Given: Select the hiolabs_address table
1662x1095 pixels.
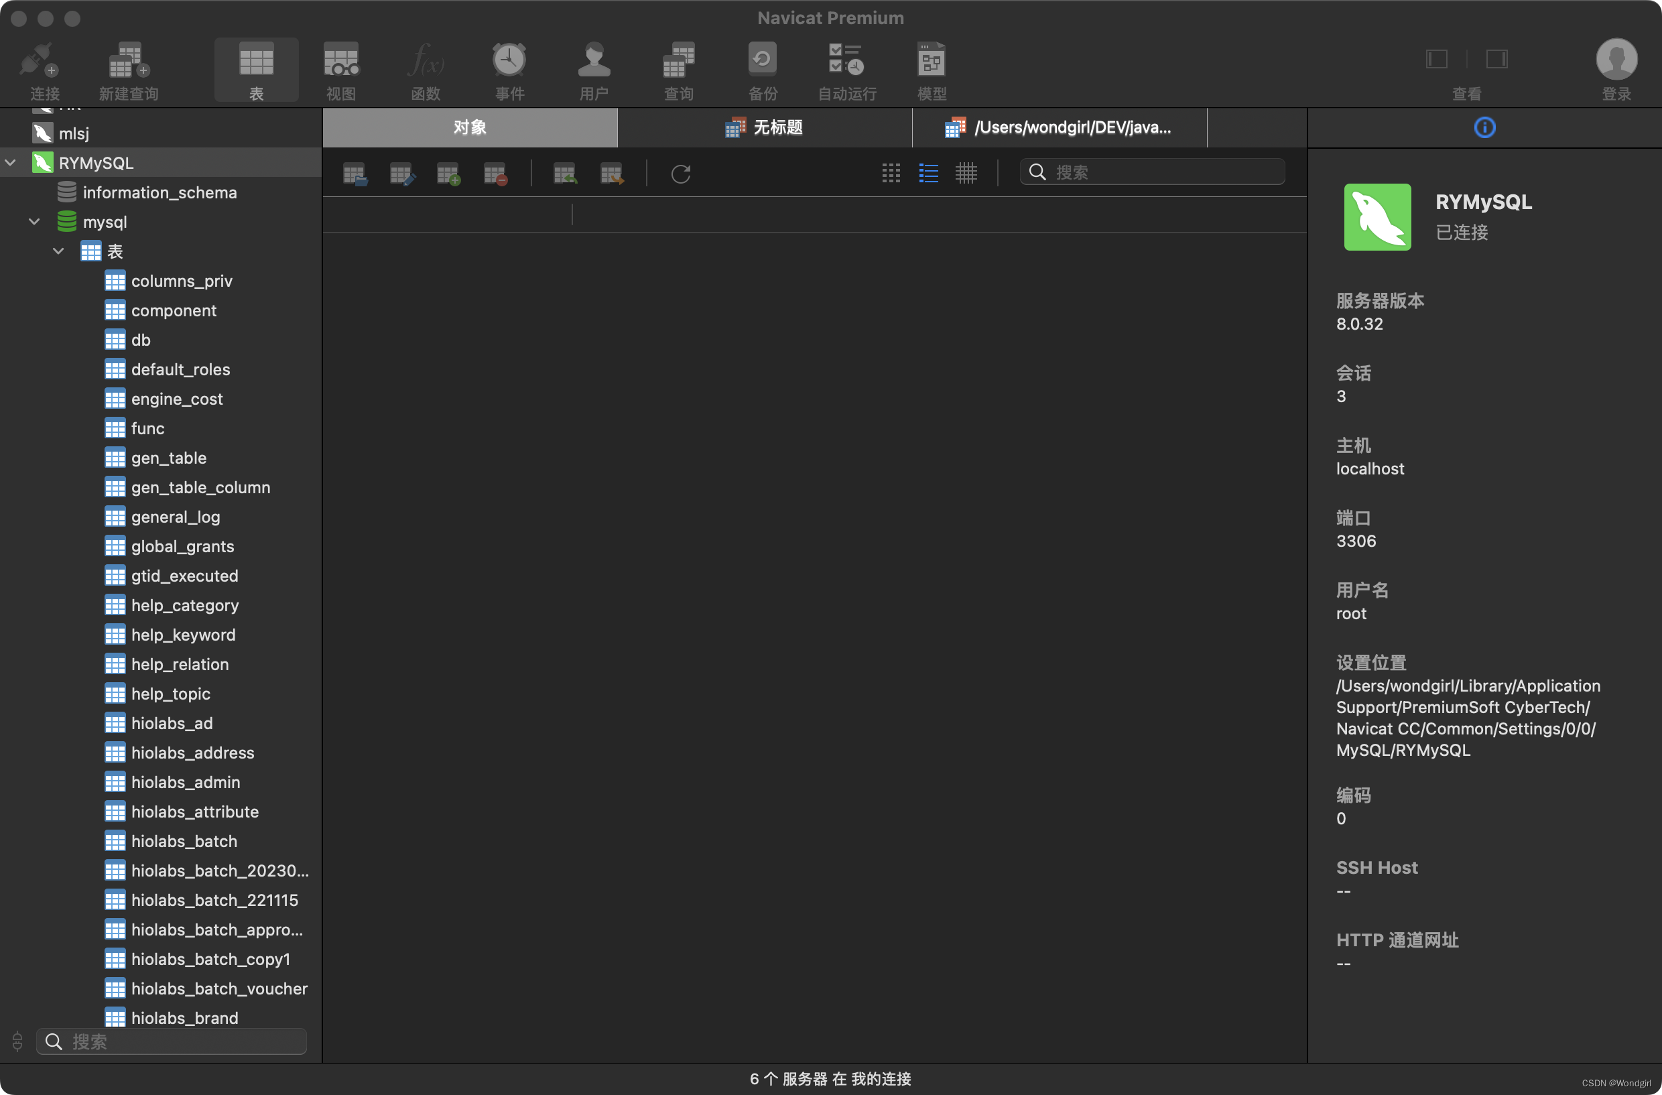Looking at the screenshot, I should point(161,752).
